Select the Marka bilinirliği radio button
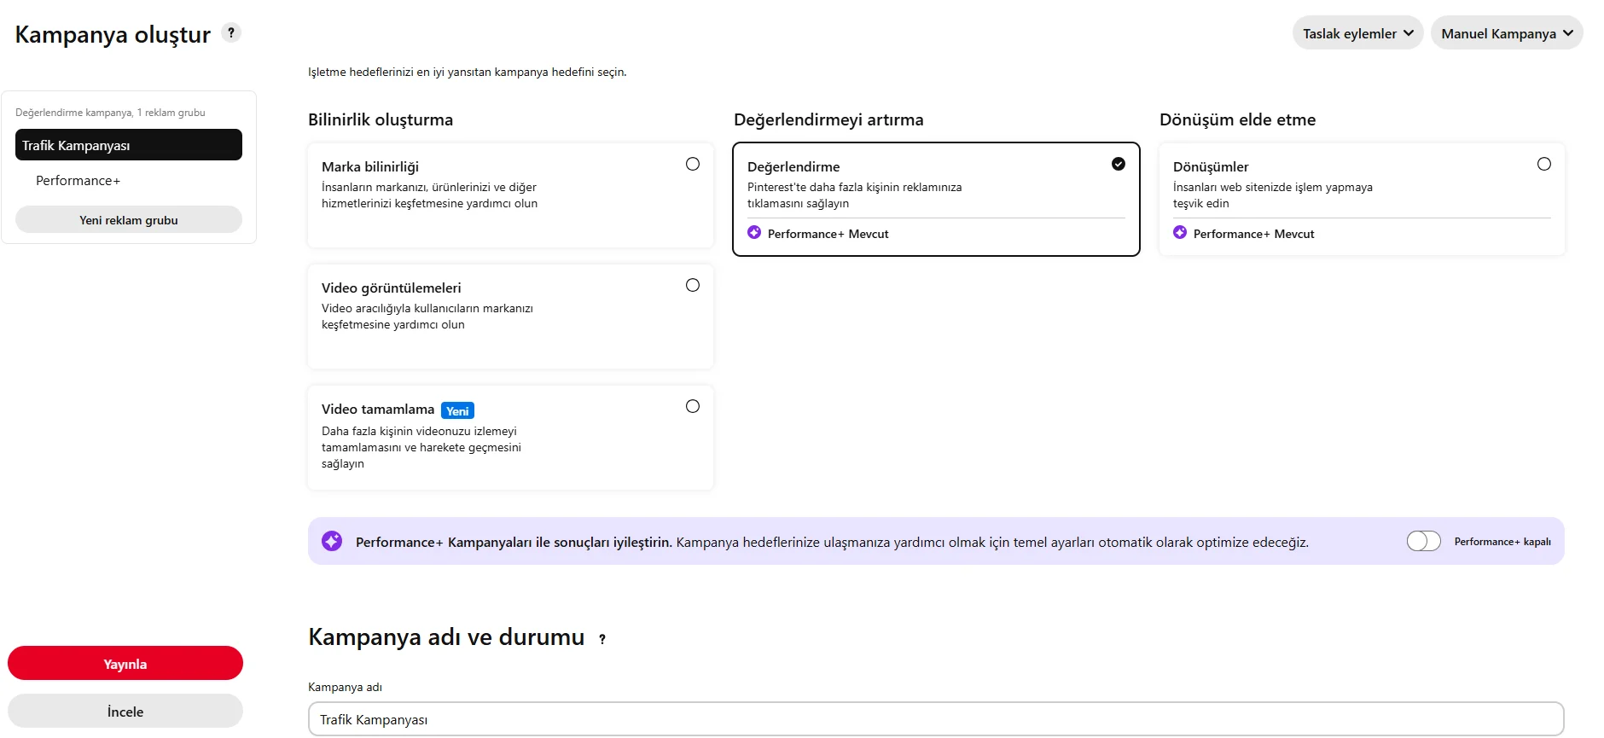Screen dimensions: 1604x738 693,164
